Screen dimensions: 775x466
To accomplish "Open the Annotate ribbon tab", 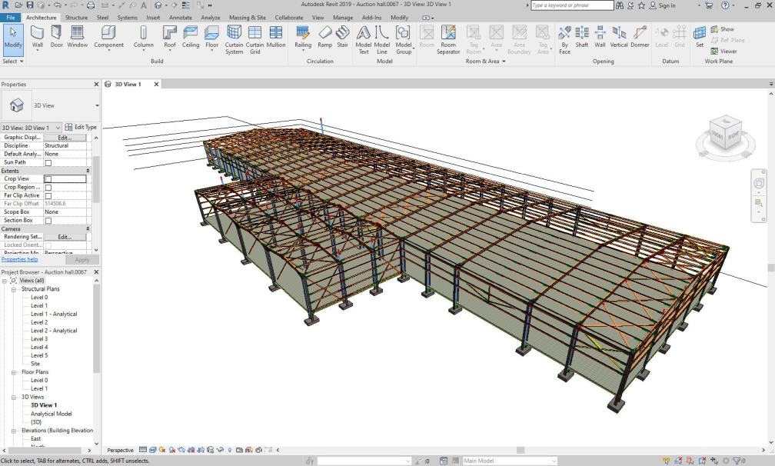I will point(181,17).
